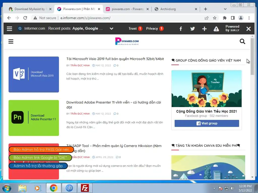Image resolution: width=258 pixels, height=193 pixels.
Task: Click author TRẦN ĐỨC MINH on Presenter post
Action: coord(80,114)
